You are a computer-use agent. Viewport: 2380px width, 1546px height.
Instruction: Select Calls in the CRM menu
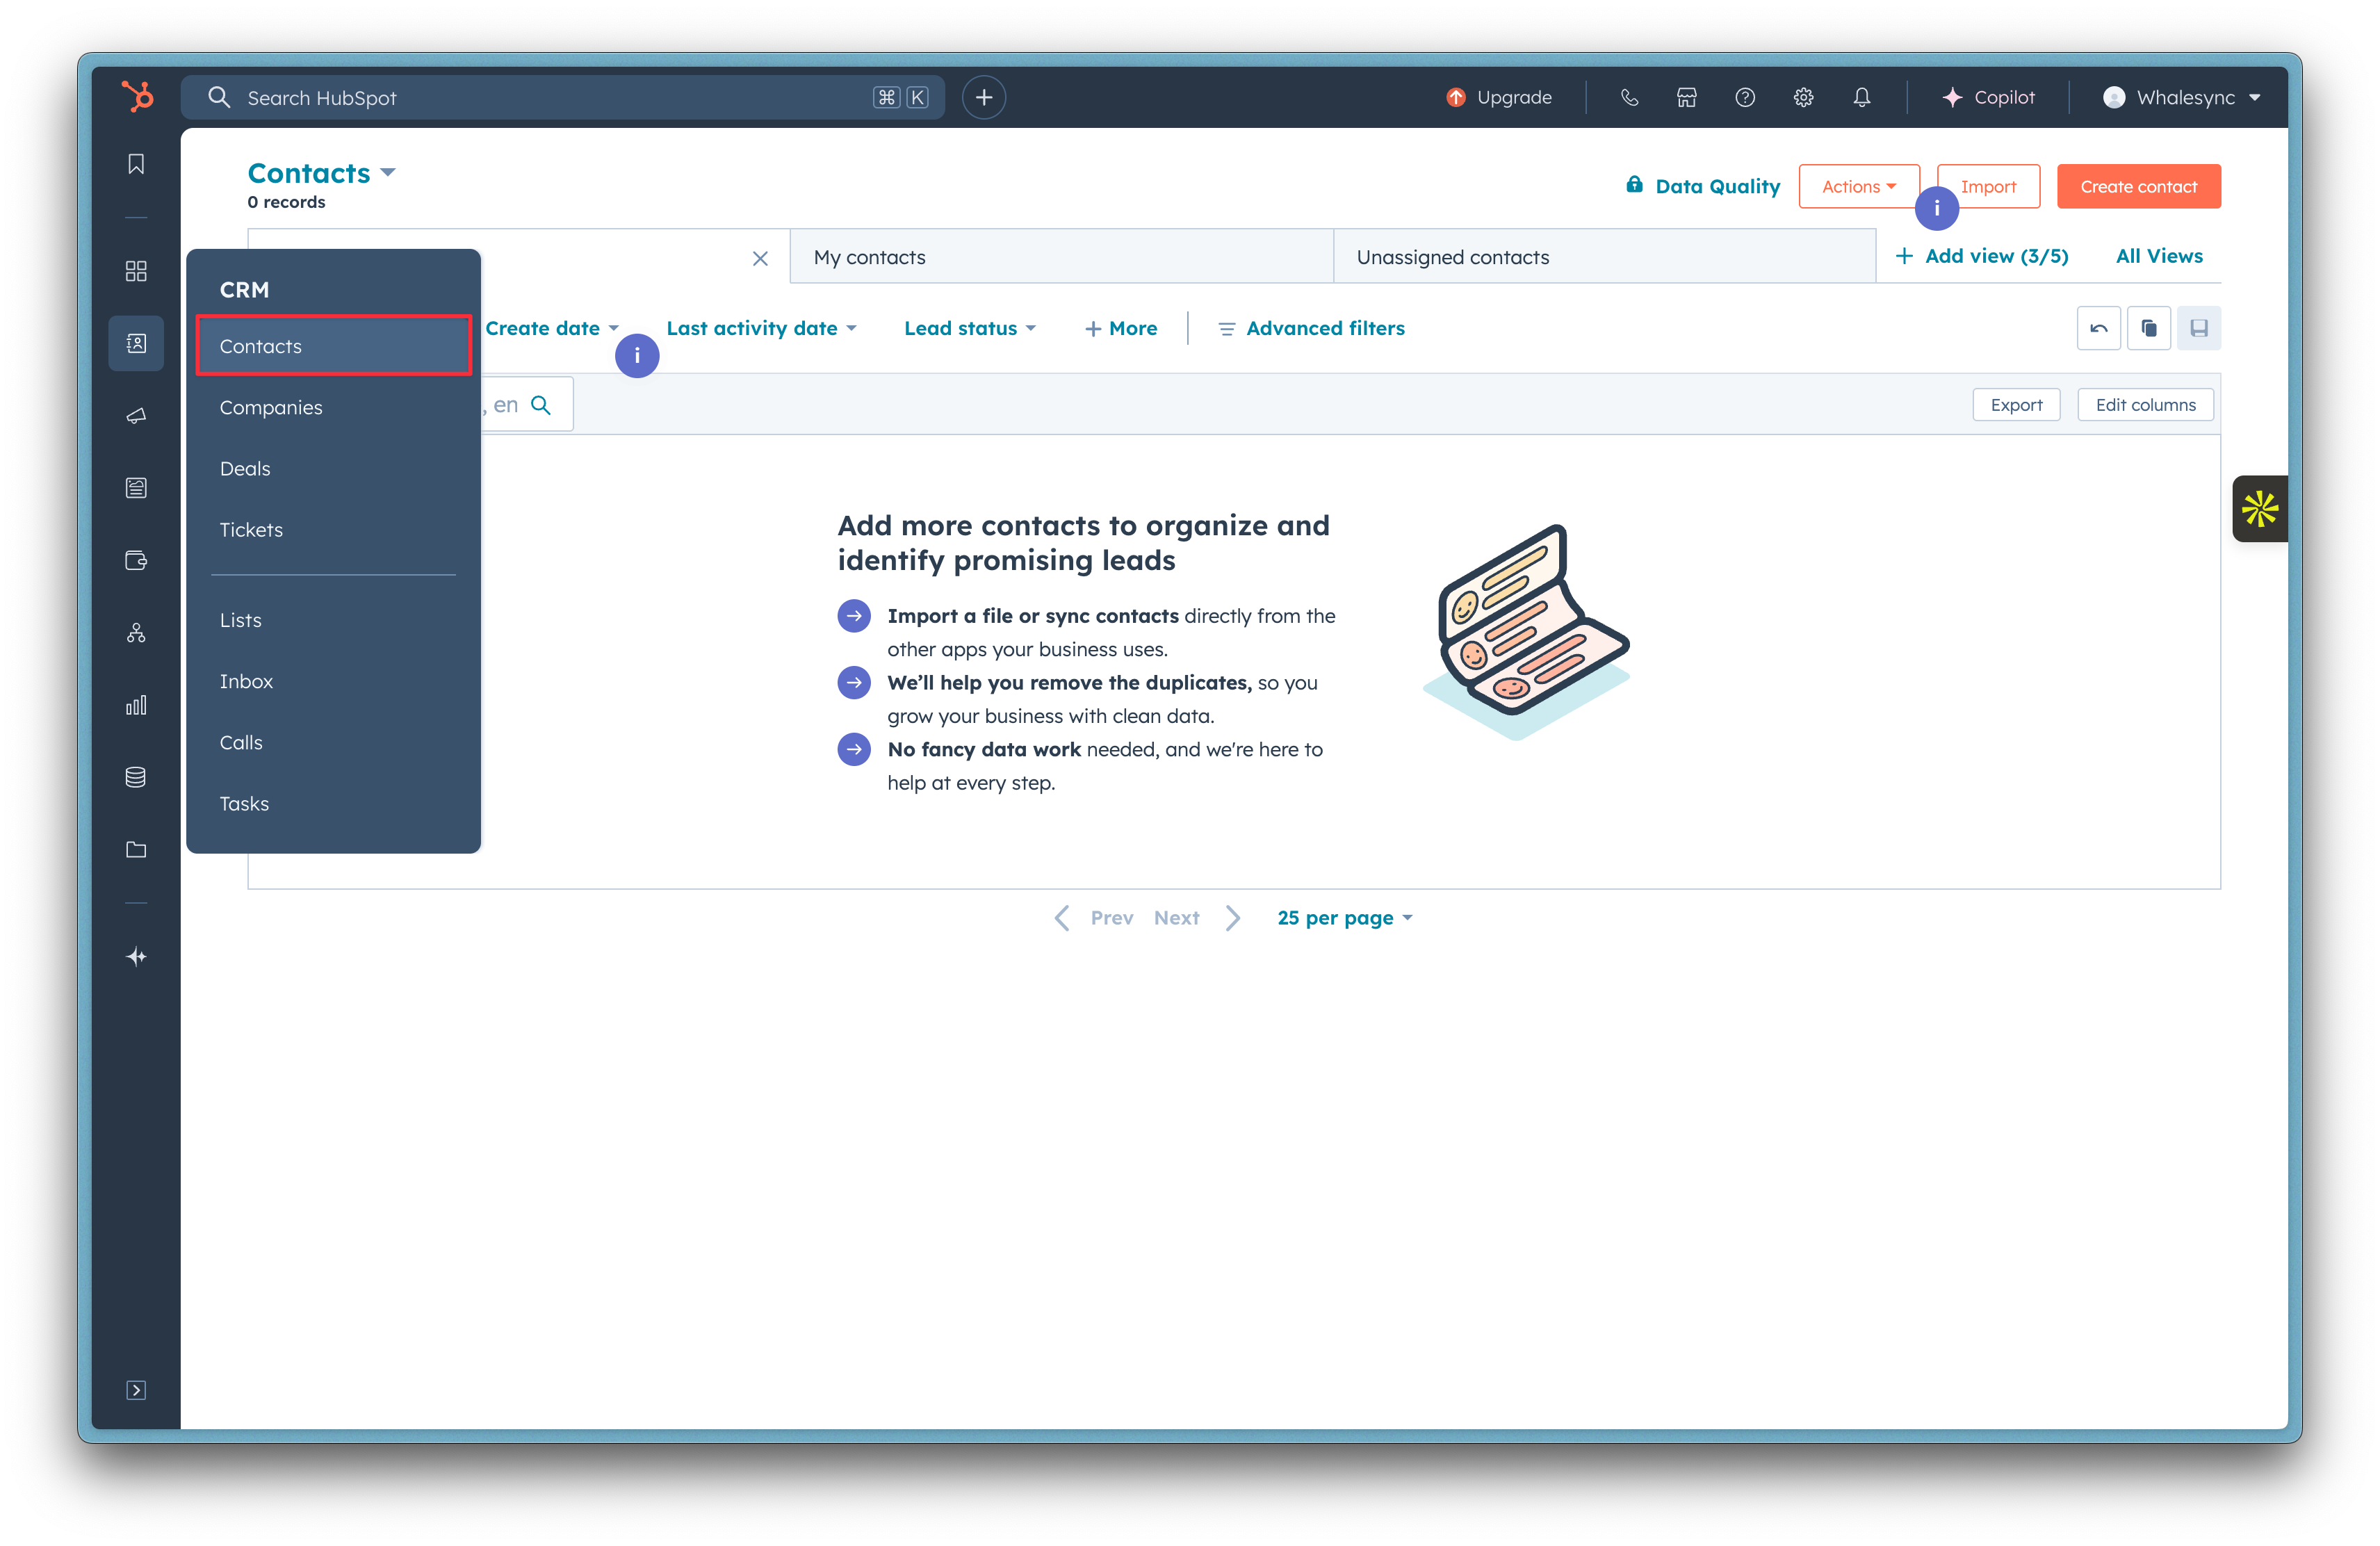pos(334,742)
